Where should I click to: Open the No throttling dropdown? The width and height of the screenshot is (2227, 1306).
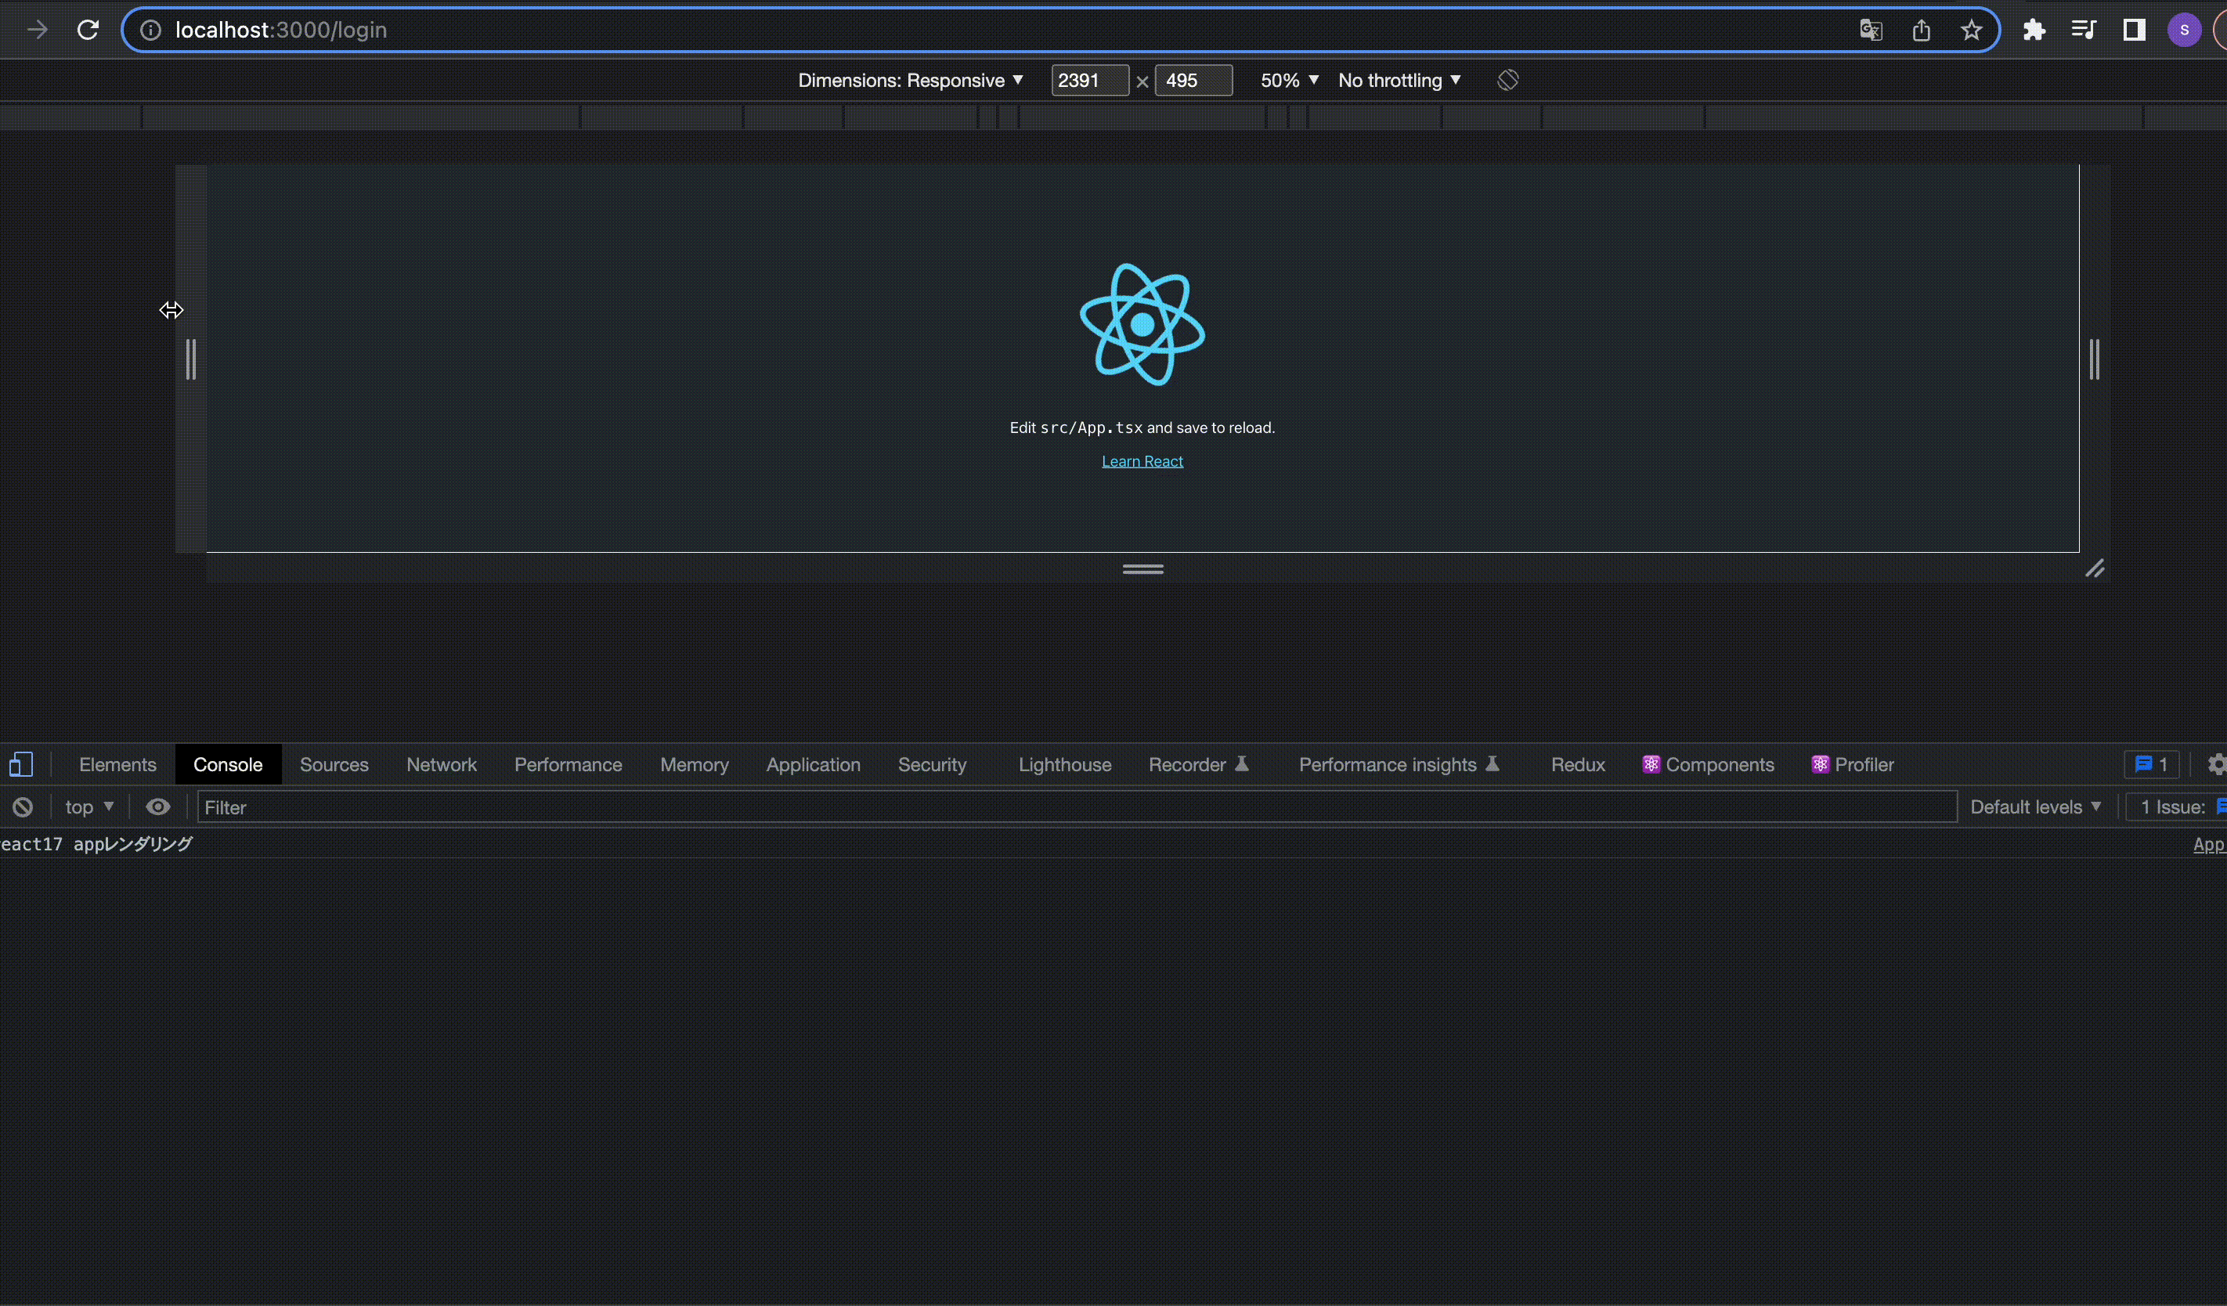1399,81
